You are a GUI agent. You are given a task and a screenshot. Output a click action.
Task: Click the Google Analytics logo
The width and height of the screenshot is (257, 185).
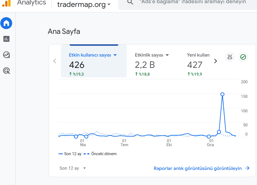point(7,3)
